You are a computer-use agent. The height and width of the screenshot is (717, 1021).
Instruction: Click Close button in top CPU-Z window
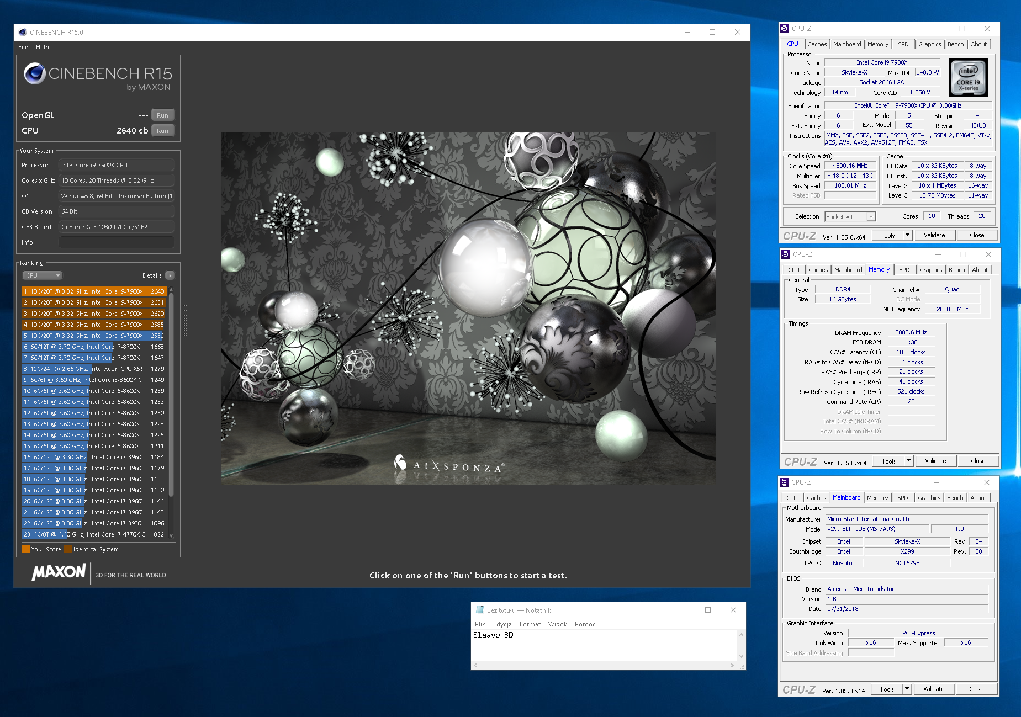click(977, 235)
